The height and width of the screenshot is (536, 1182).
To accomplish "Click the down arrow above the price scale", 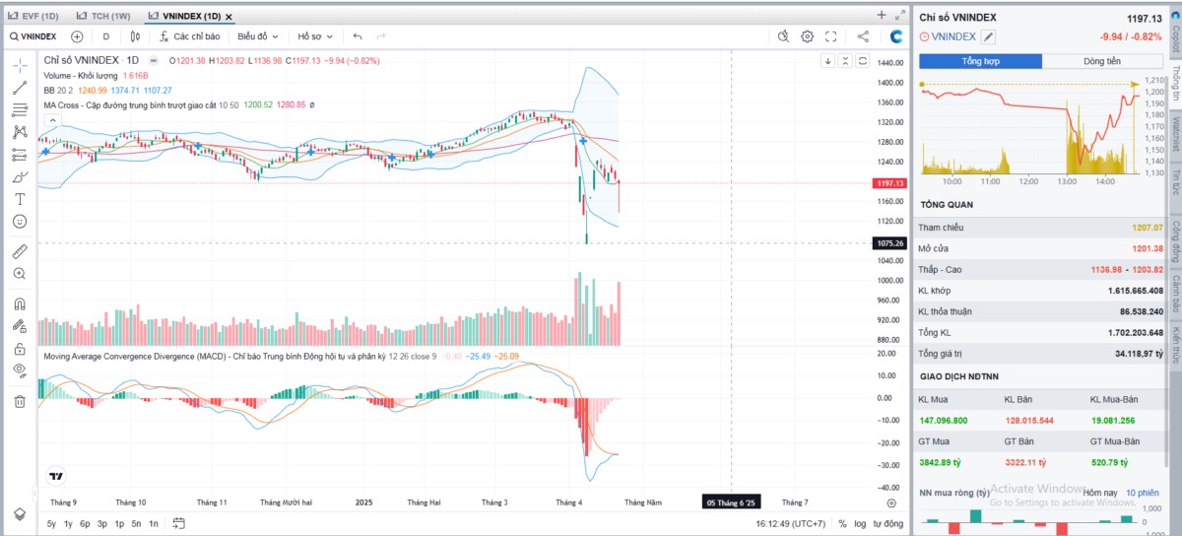I will 828,60.
